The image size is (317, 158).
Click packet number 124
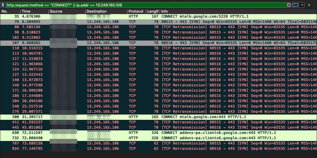point(16,69)
